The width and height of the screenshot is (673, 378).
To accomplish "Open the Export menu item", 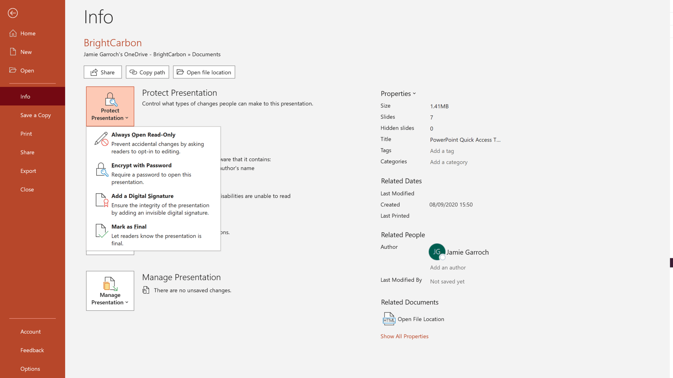I will 28,171.
